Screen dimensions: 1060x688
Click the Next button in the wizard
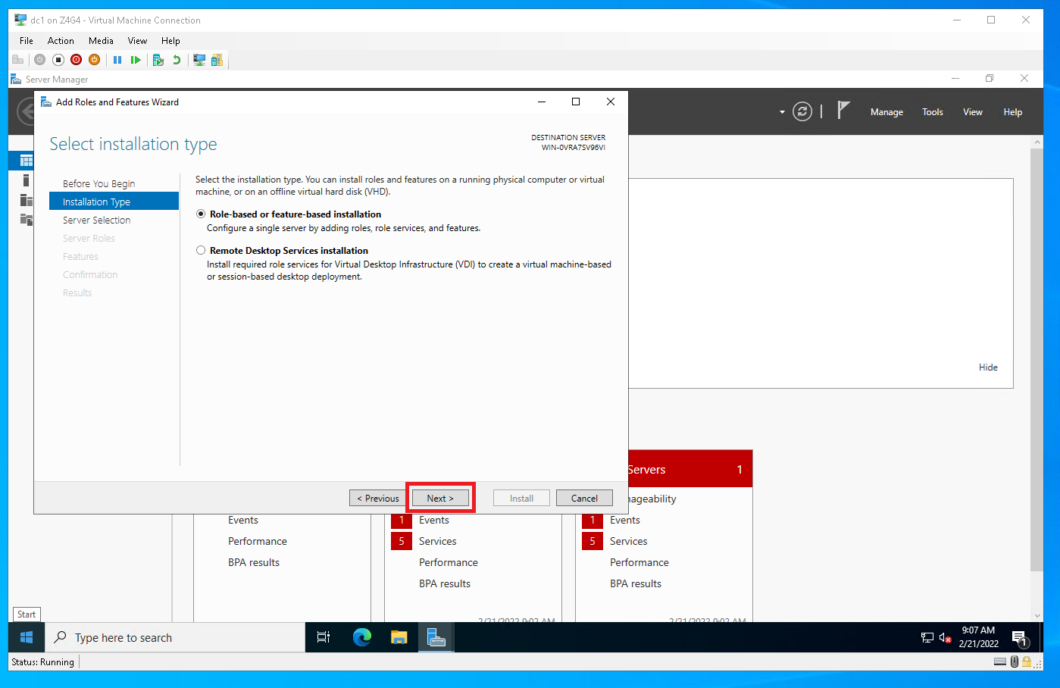(440, 499)
